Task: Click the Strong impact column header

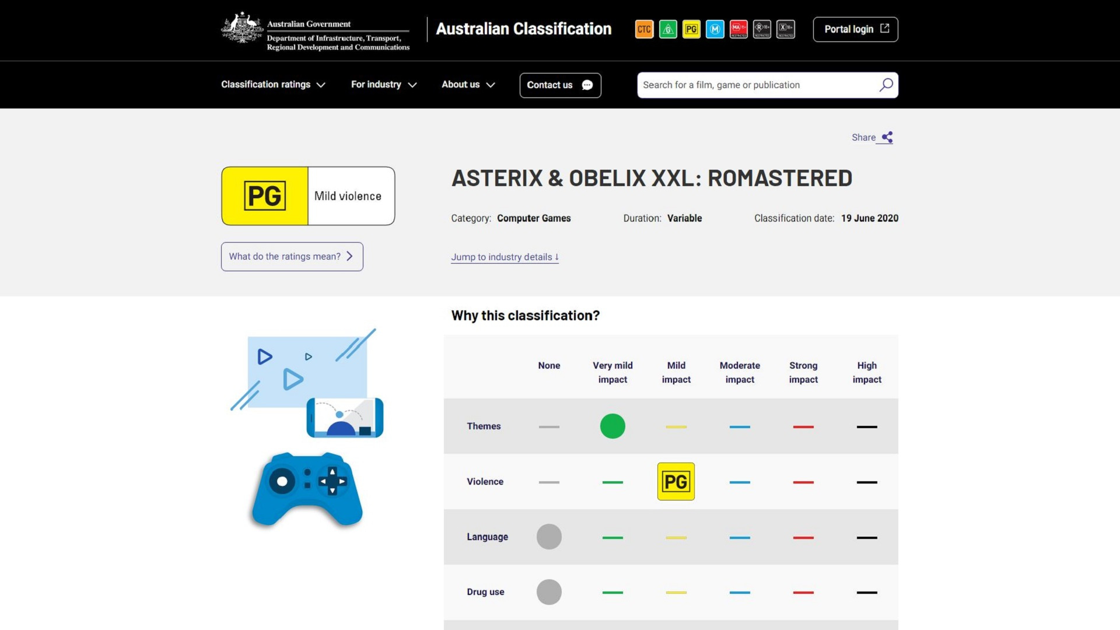Action: (x=803, y=372)
